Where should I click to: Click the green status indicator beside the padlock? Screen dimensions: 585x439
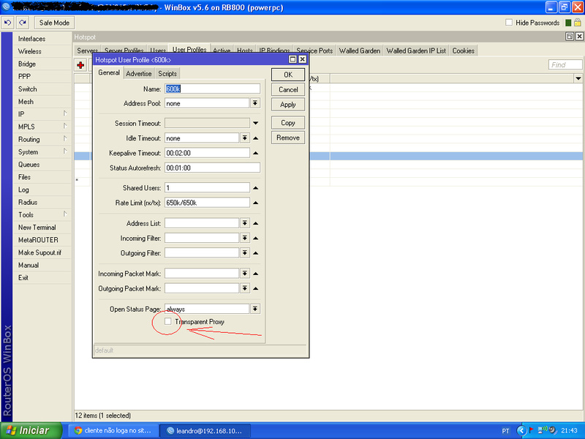[568, 23]
